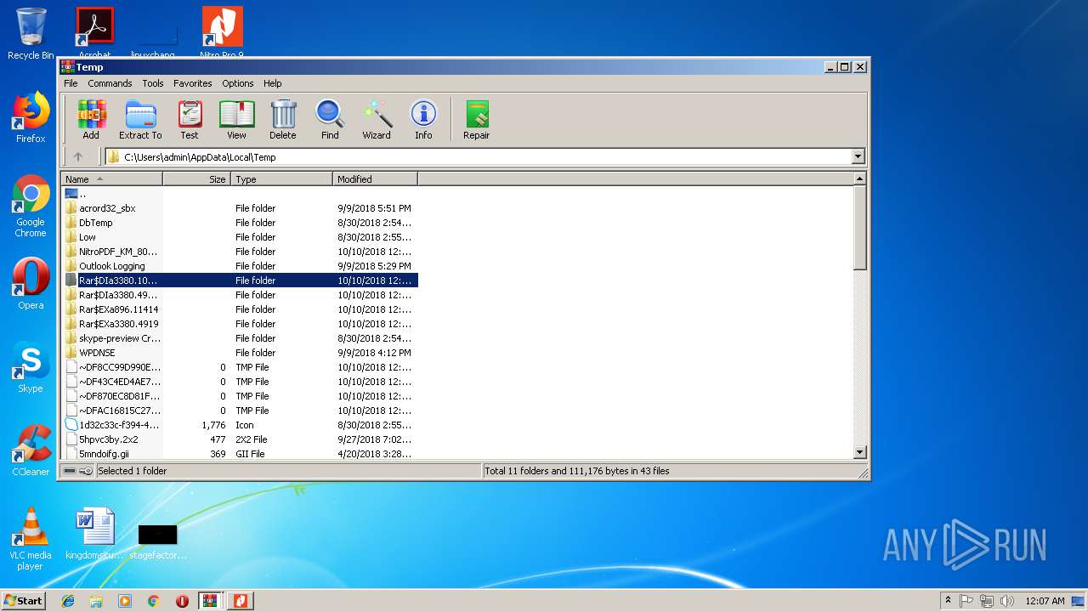Open Opera desktop shortcut
The height and width of the screenshot is (612, 1088).
pos(31,283)
